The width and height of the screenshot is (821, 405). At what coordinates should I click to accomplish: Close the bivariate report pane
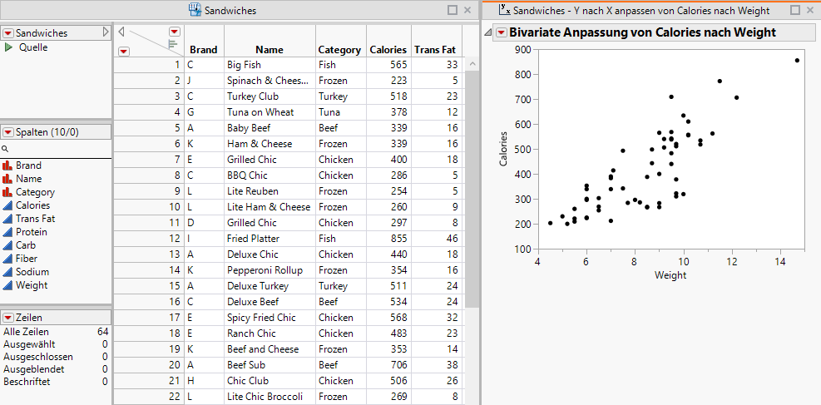click(x=809, y=9)
